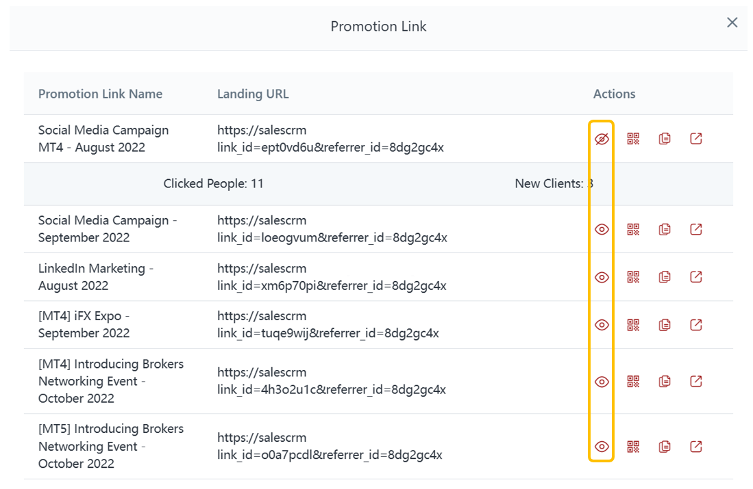The image size is (753, 489).
Task: Expand stats for MT5 Introducing Brokers Networking Event
Action: pyautogui.click(x=602, y=447)
